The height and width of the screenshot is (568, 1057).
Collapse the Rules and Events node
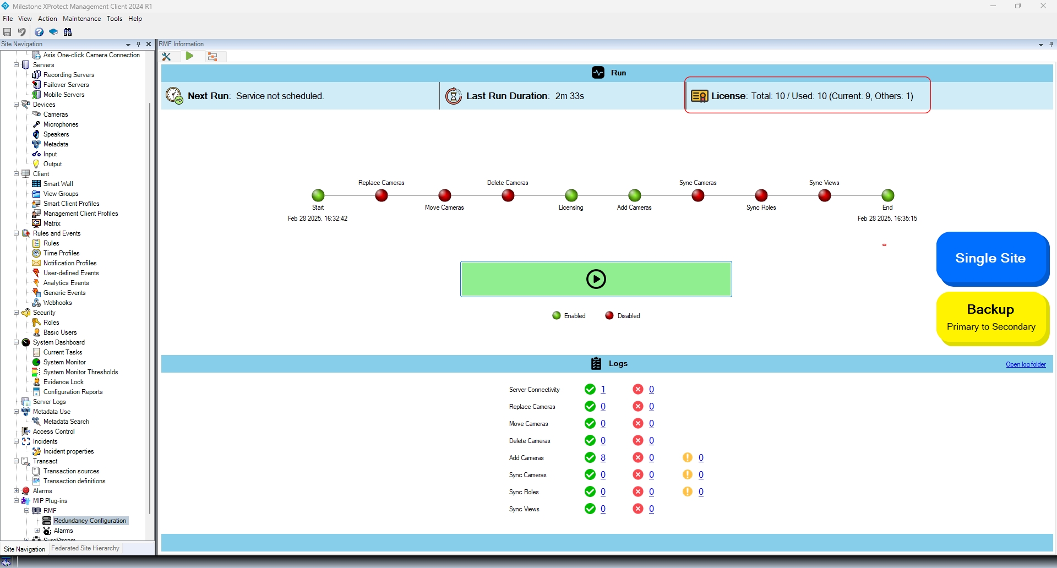[x=17, y=233]
